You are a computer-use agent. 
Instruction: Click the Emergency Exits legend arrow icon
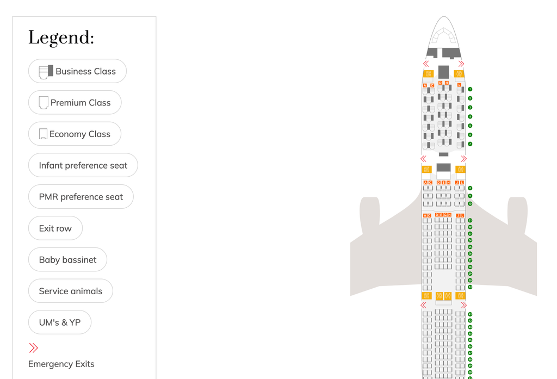33,348
